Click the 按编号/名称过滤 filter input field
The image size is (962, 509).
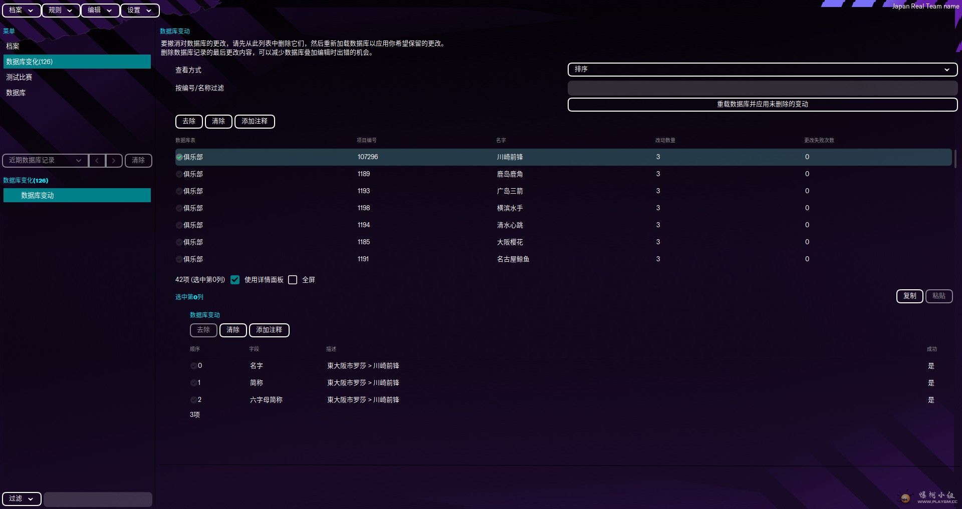point(762,88)
